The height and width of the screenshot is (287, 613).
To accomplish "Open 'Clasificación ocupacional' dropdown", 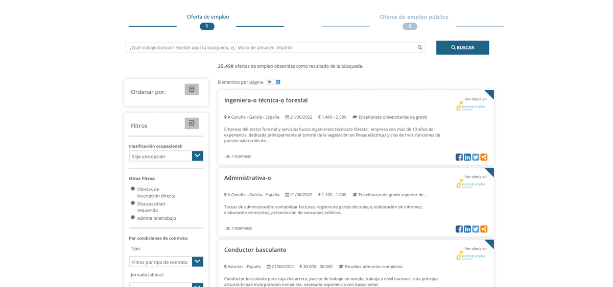I will point(166,156).
